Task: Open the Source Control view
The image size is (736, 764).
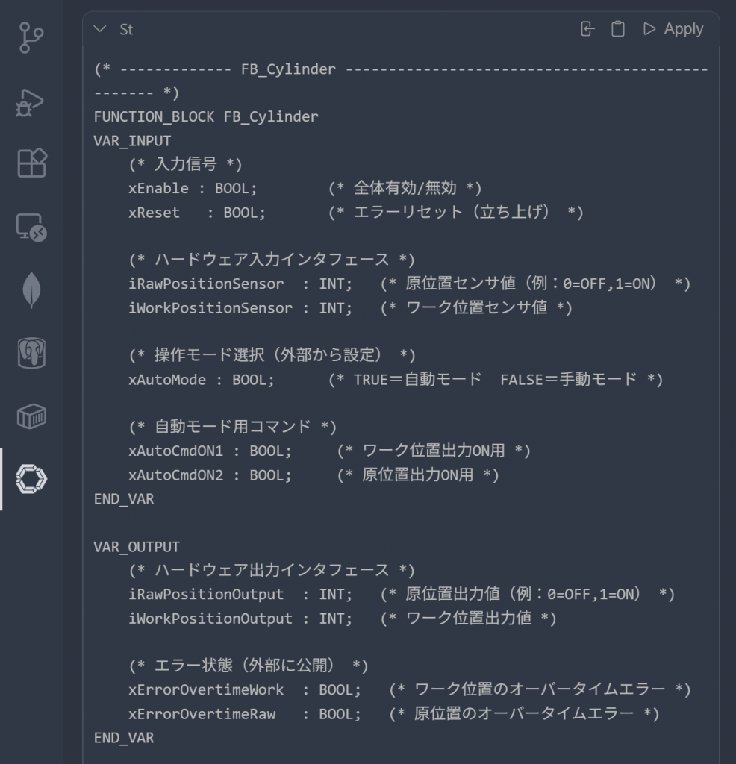Action: (31, 38)
